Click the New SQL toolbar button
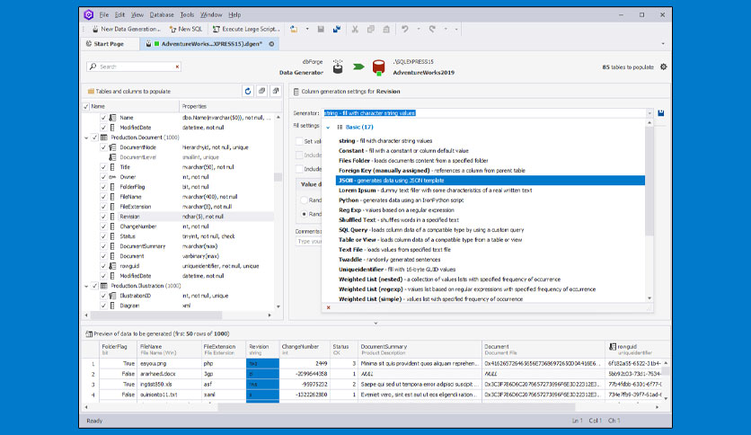The width and height of the screenshot is (751, 435). pyautogui.click(x=186, y=30)
